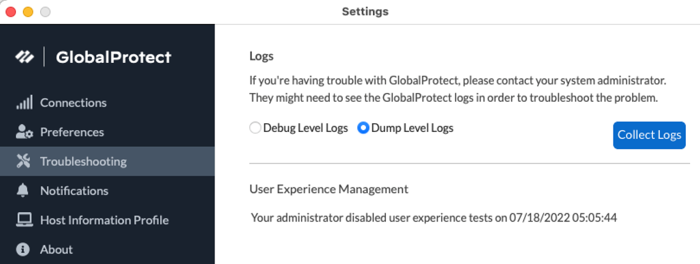Open the About section
The image size is (700, 264).
point(57,250)
